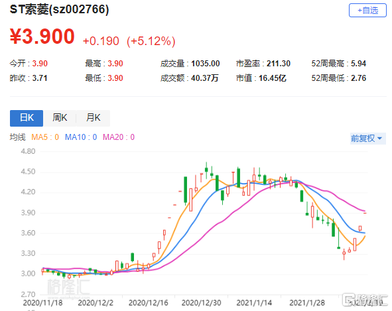Click the 最低 low price value
Screen dimensions: 392x311
(x=115, y=78)
